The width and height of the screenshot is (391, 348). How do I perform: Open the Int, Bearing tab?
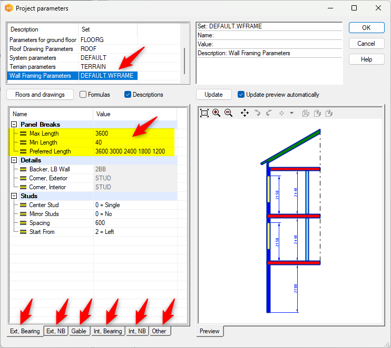point(107,331)
